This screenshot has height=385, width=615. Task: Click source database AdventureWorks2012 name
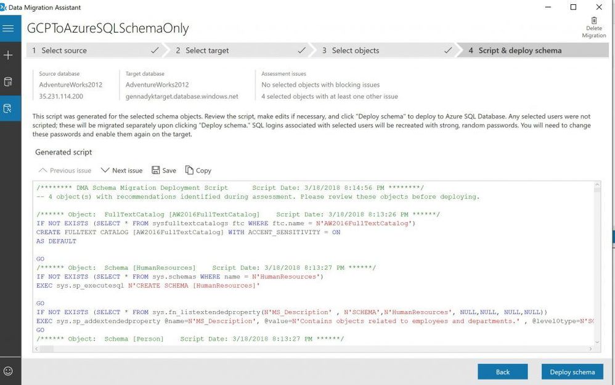pyautogui.click(x=71, y=84)
